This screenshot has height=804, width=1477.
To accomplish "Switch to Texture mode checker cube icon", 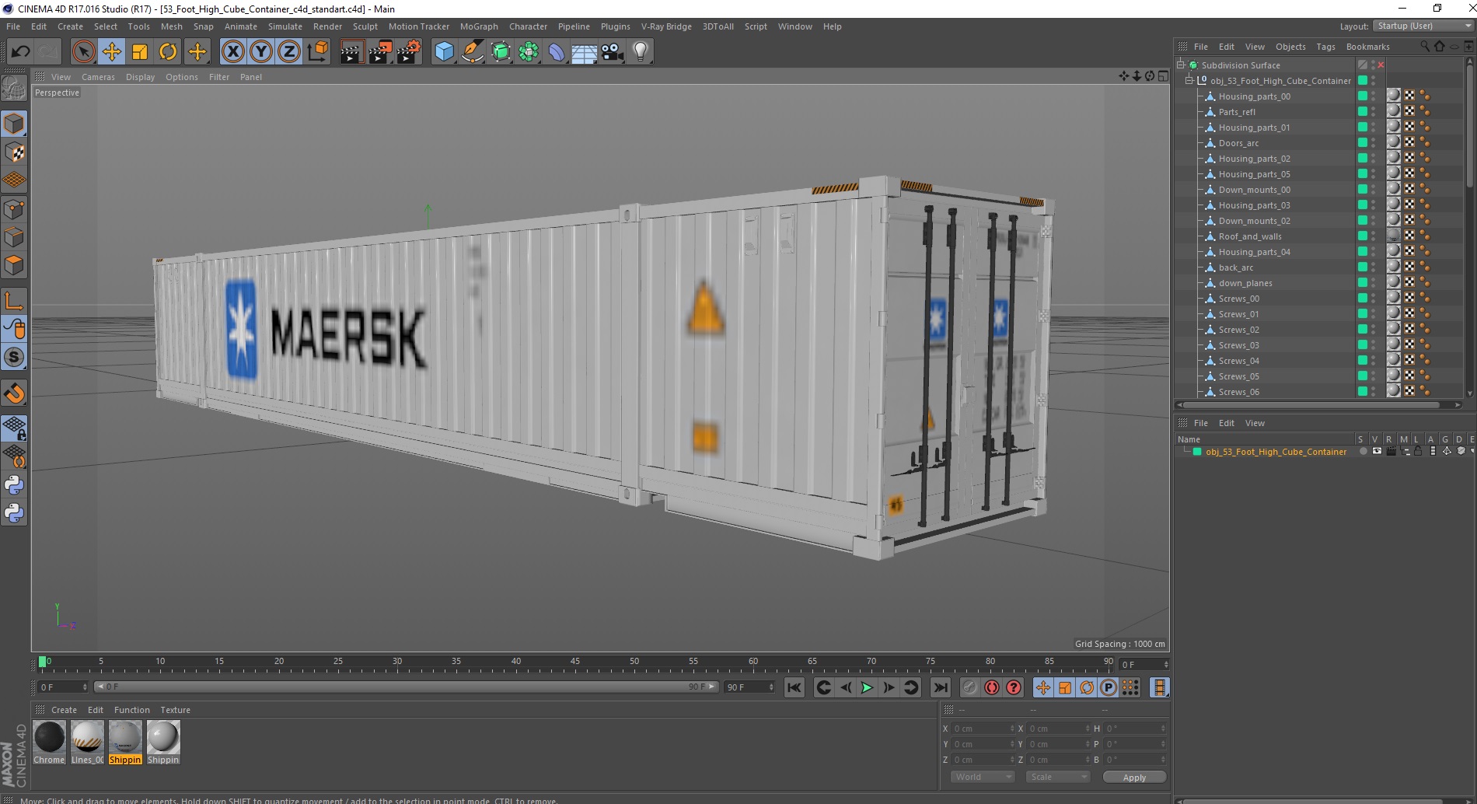I will 14,152.
